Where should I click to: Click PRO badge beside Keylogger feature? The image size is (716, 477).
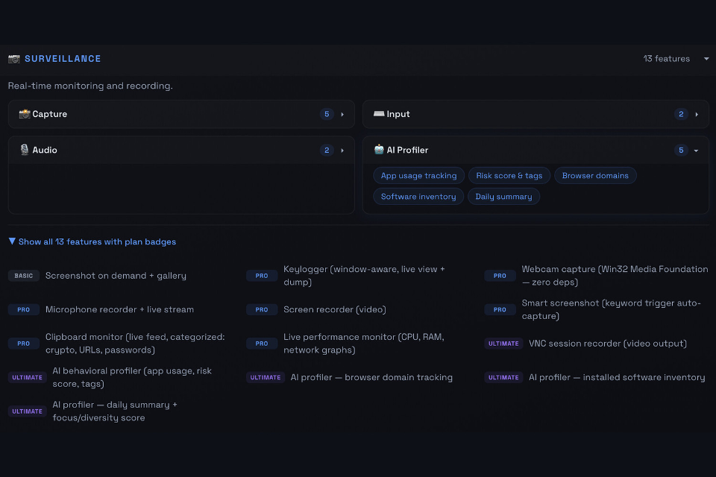pos(262,276)
